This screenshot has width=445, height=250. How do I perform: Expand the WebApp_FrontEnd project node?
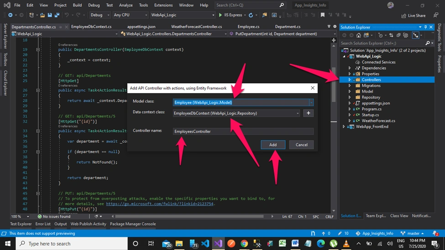[x=344, y=126]
